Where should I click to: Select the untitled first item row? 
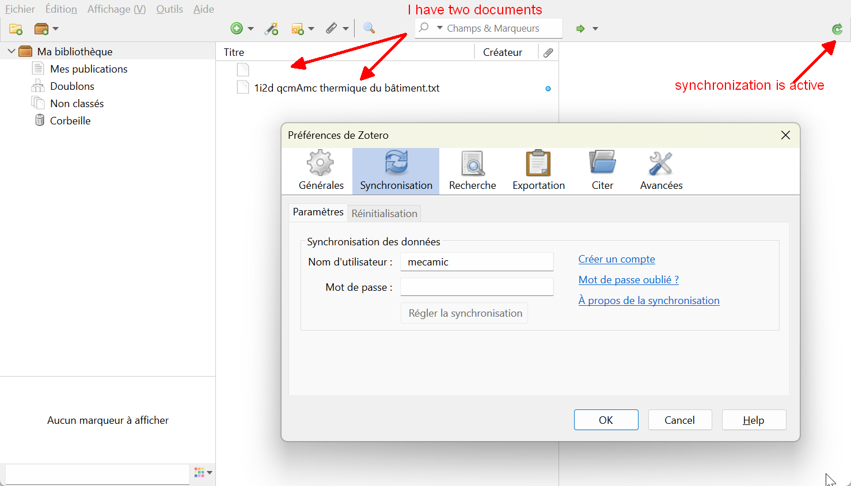[x=387, y=70]
